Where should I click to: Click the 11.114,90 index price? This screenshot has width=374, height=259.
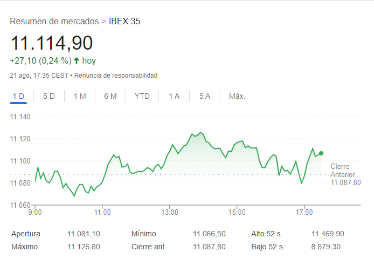click(52, 43)
